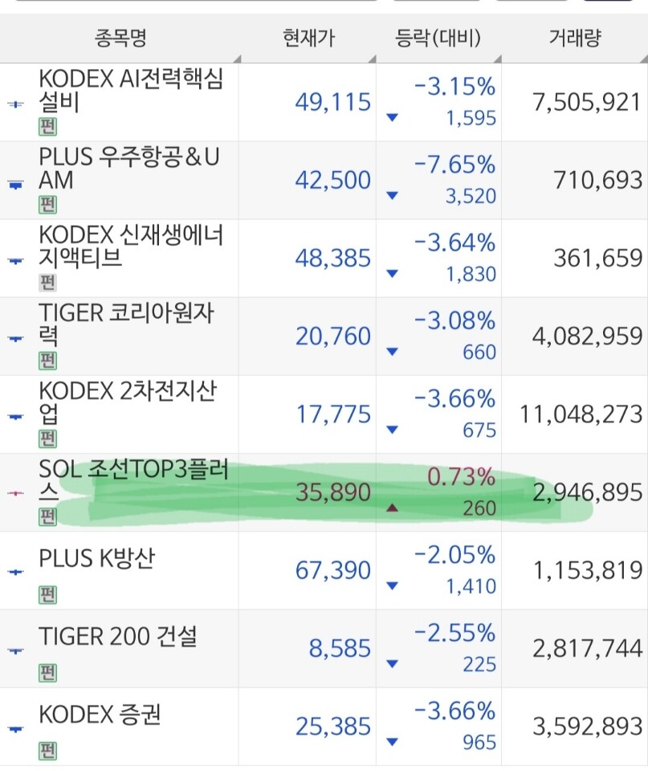
Task: Sort by 거래량 column header
Action: pos(575,38)
